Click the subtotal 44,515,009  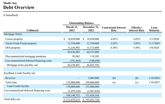[x=93, y=52]
